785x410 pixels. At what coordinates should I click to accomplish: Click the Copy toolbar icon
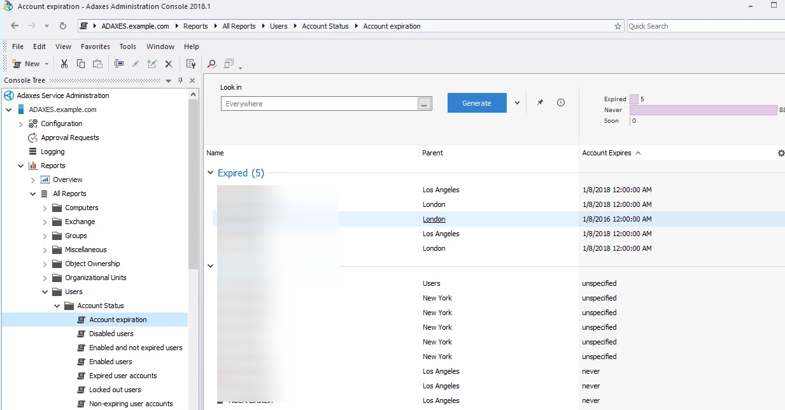(81, 64)
